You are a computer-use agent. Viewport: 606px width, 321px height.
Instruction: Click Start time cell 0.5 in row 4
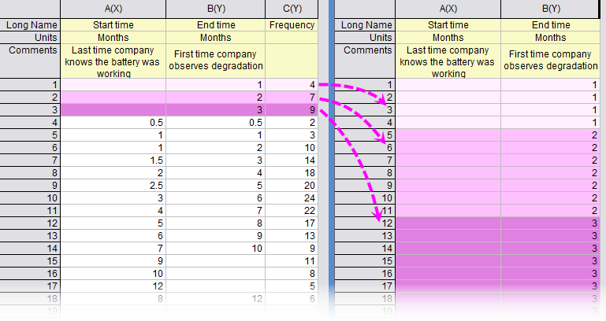113,123
